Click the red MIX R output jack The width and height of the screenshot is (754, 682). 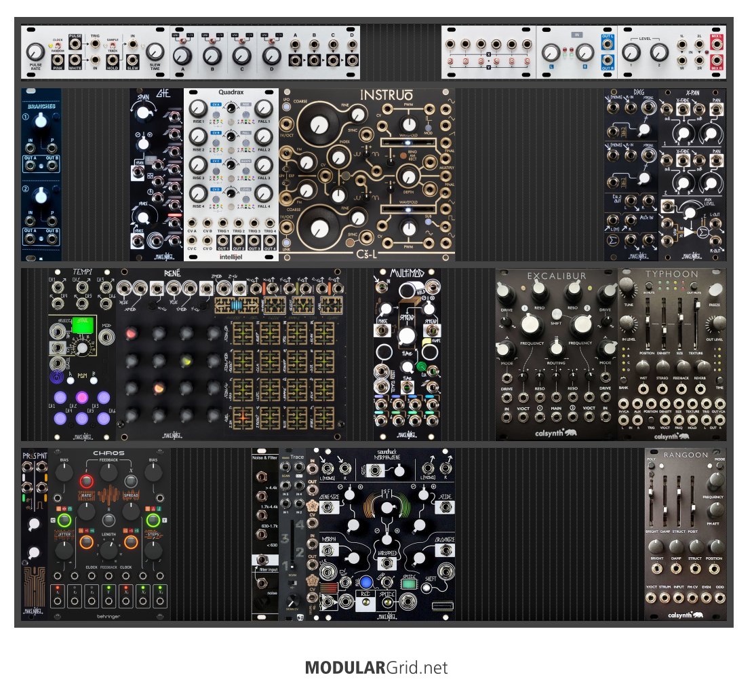717,60
